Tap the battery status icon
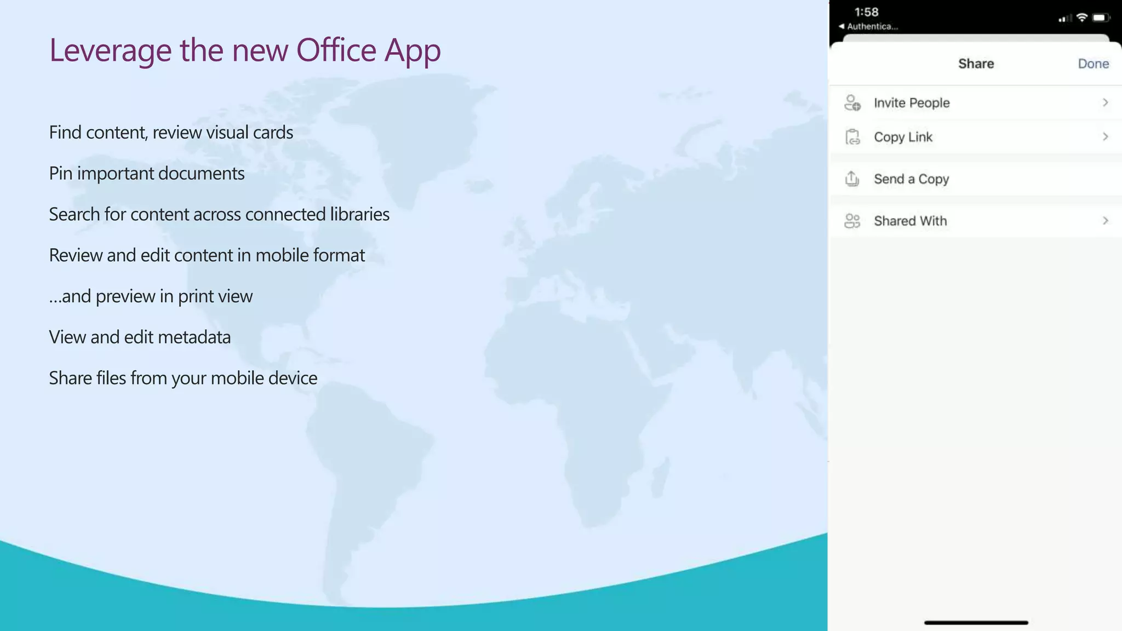 point(1101,18)
